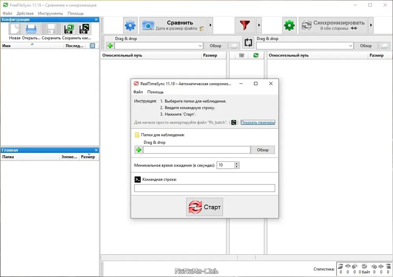Image resolution: width=393 pixels, height=277 pixels.
Task: Click Старт button in RealTimeSync
Action: [x=204, y=207]
